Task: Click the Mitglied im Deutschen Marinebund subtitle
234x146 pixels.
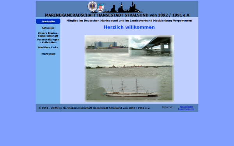Action: point(129,21)
